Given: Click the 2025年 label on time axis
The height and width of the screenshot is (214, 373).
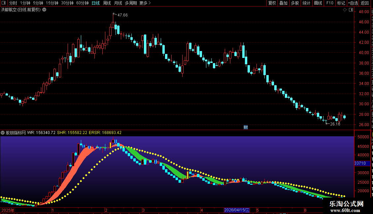Looking at the screenshot, I should (8, 210).
